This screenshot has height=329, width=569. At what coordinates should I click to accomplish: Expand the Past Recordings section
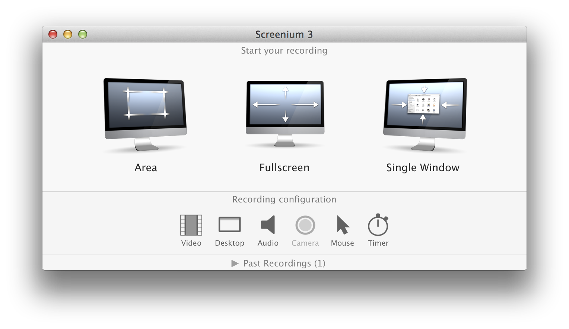coord(284,263)
